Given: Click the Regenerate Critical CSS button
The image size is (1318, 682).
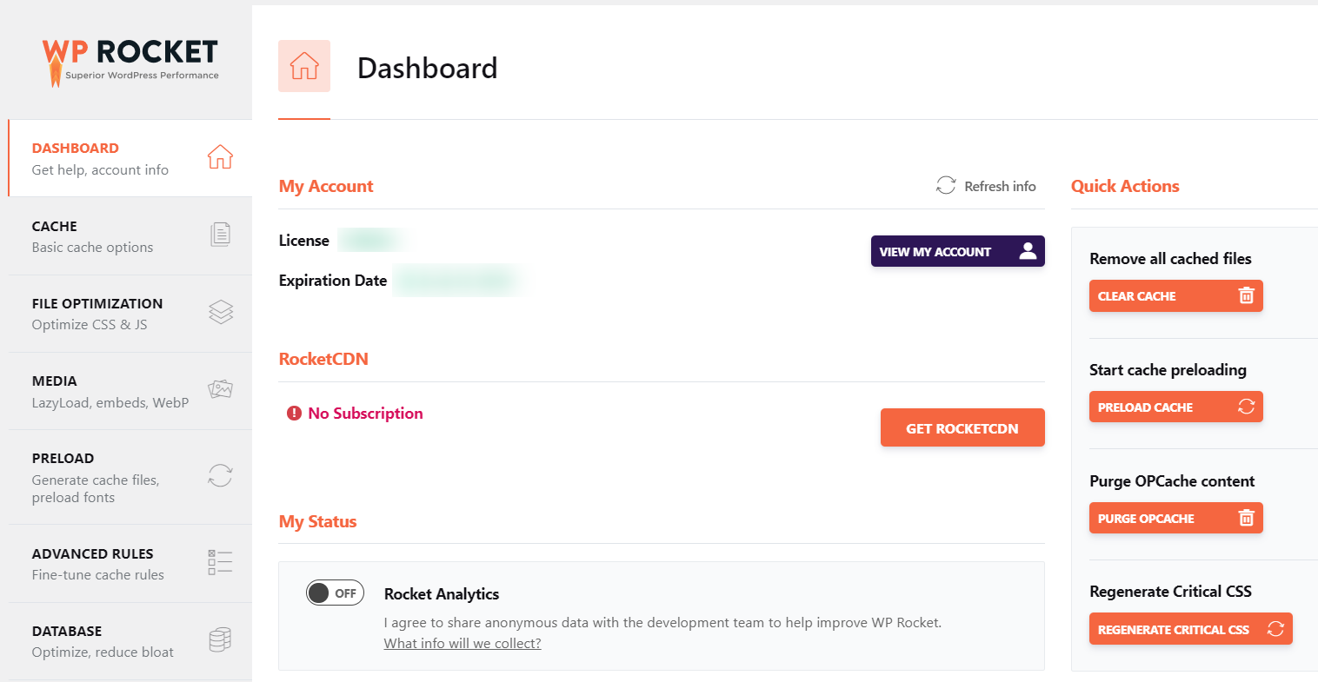Looking at the screenshot, I should tap(1191, 629).
